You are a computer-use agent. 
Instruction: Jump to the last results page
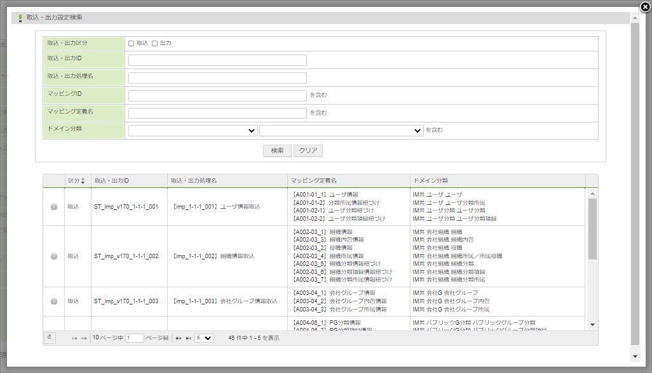188,339
